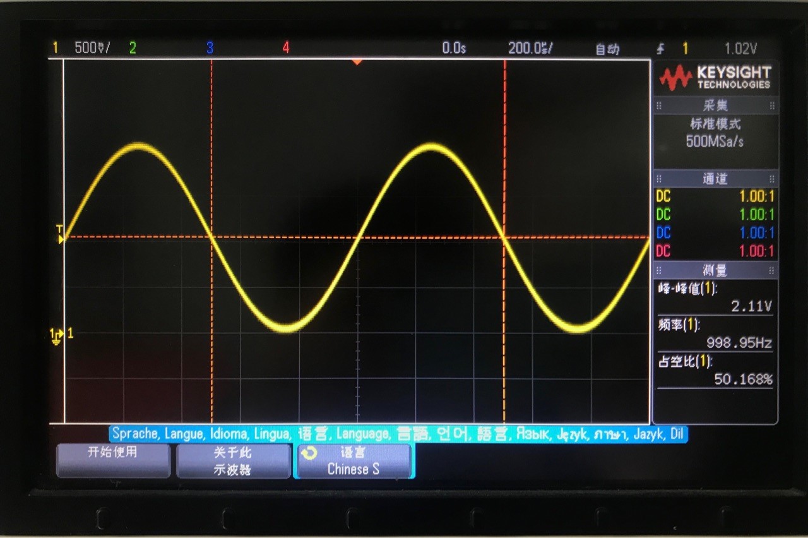Screen dimensions: 808x538
Task: Click the orange trigger time reference triangle
Action: click(x=357, y=62)
